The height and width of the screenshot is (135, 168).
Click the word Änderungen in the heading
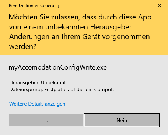point(29,37)
